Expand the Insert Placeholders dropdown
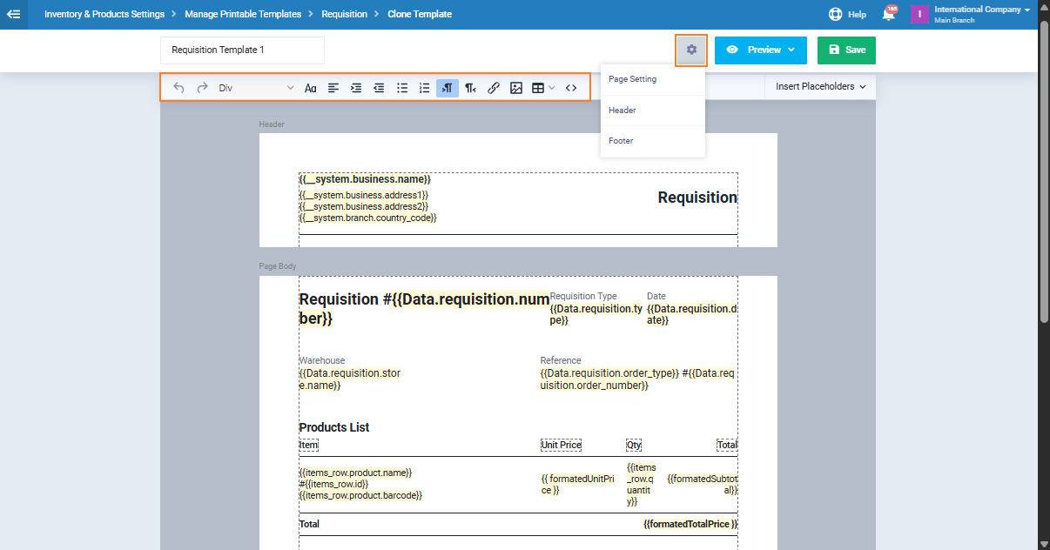Screen dimensions: 1050x550 [820, 87]
